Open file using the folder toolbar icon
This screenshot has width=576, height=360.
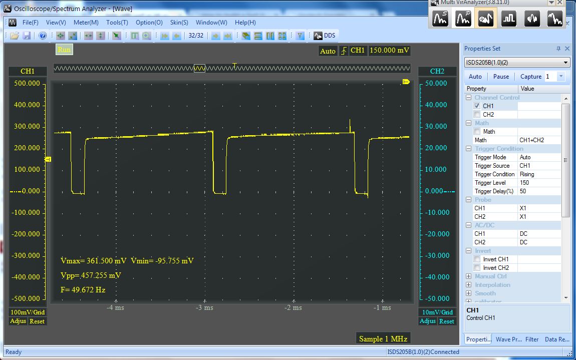15,36
